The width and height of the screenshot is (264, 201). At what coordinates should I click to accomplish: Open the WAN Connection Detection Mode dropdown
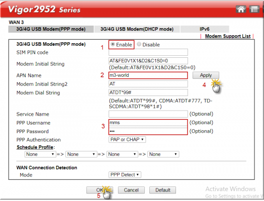tap(125, 175)
